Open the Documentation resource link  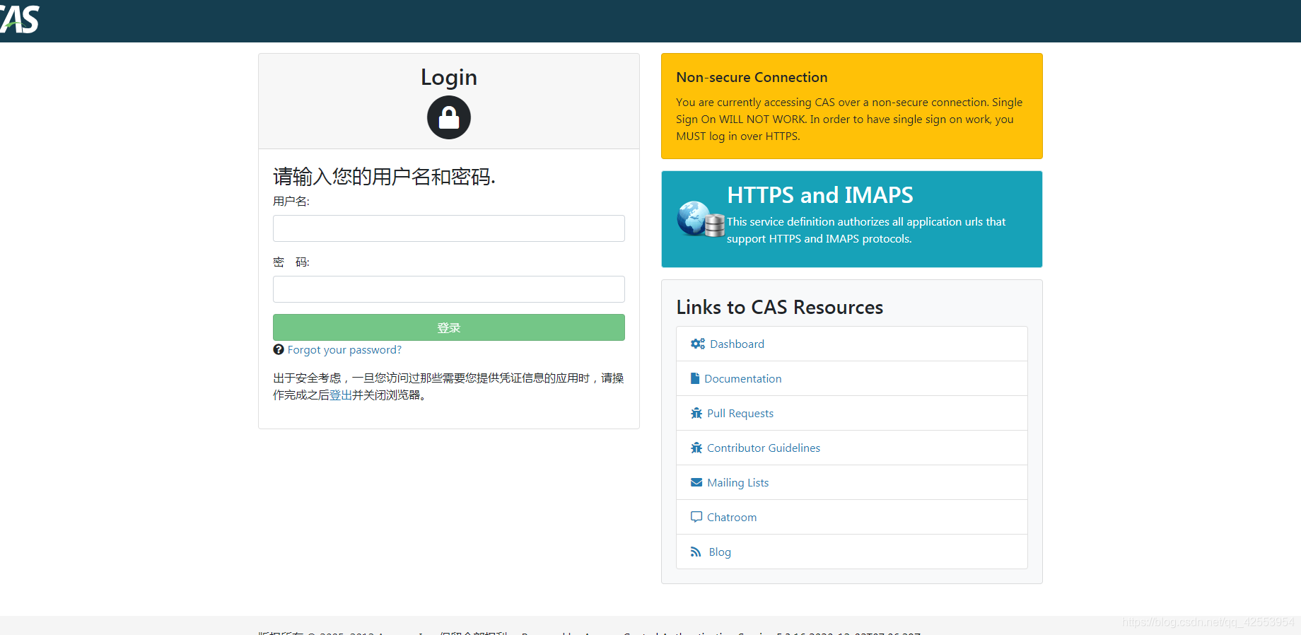[x=743, y=378]
